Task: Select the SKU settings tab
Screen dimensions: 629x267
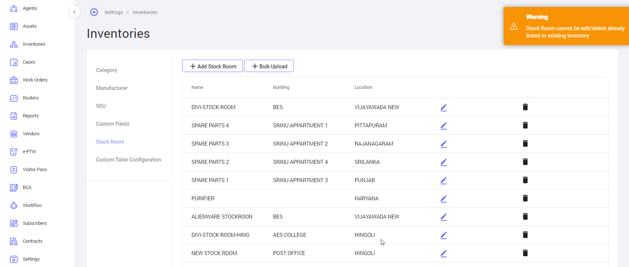Action: pos(101,106)
